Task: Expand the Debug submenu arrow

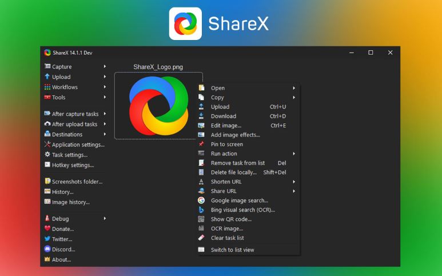Action: [105, 218]
